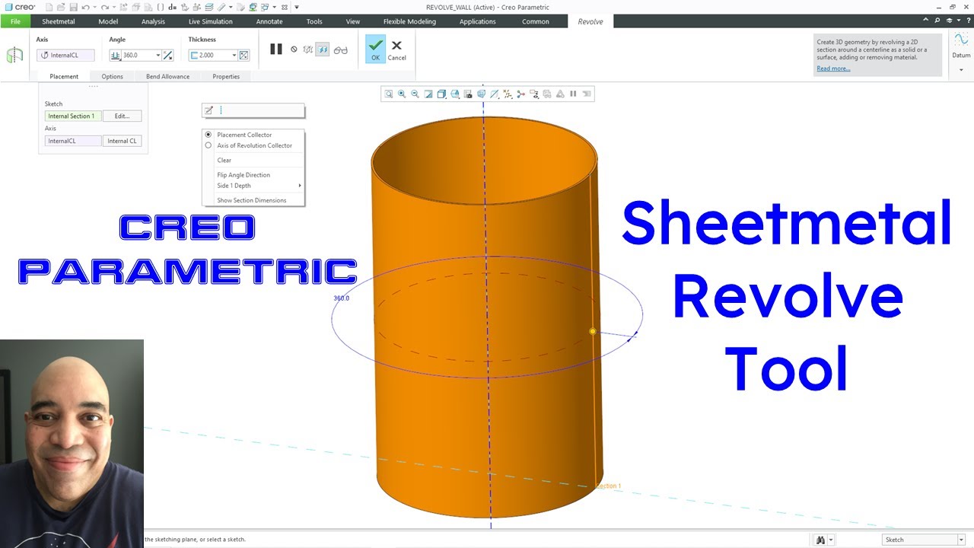
Task: Cancel the revolve feature
Action: pyautogui.click(x=396, y=50)
